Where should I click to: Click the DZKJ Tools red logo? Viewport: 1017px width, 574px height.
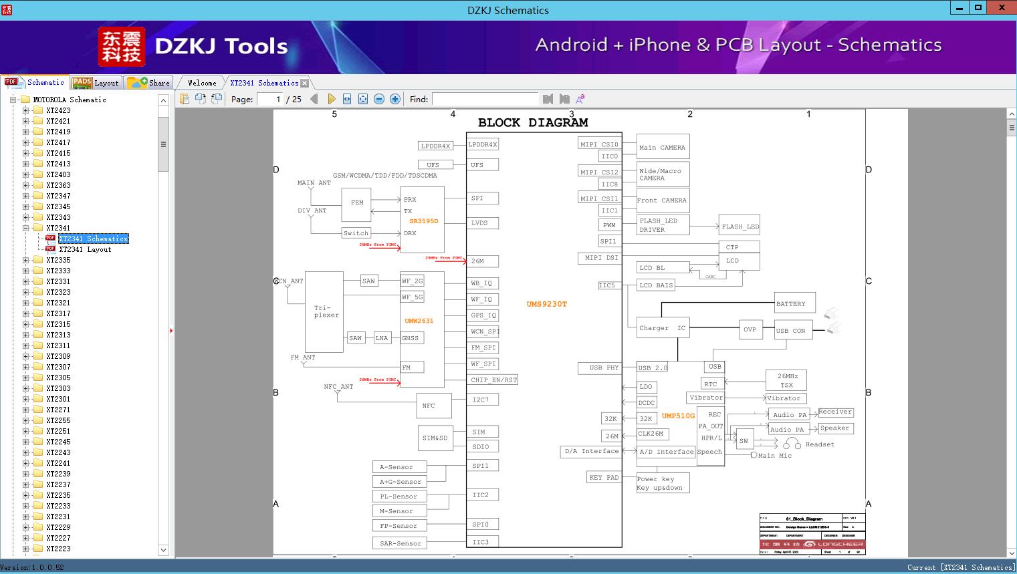[122, 47]
